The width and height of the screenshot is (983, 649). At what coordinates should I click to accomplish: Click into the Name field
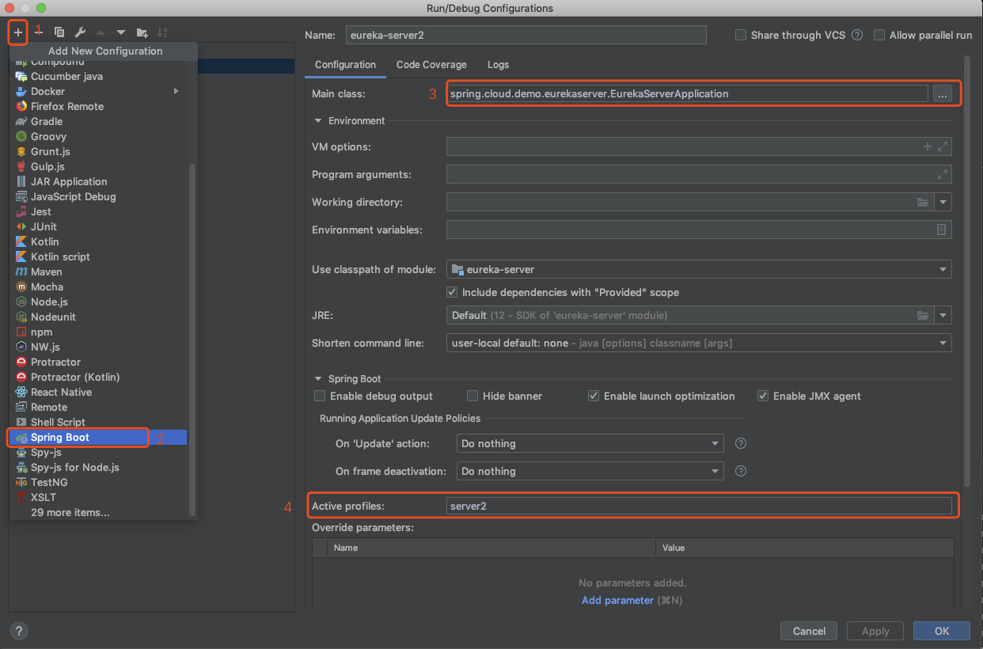click(526, 35)
